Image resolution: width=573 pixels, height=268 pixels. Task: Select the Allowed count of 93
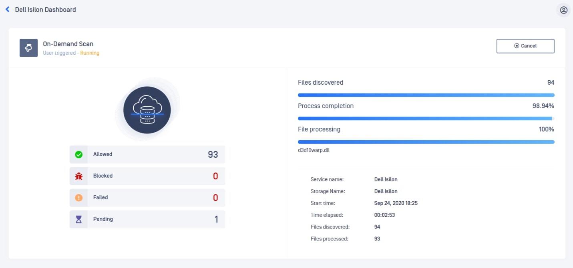coord(213,155)
